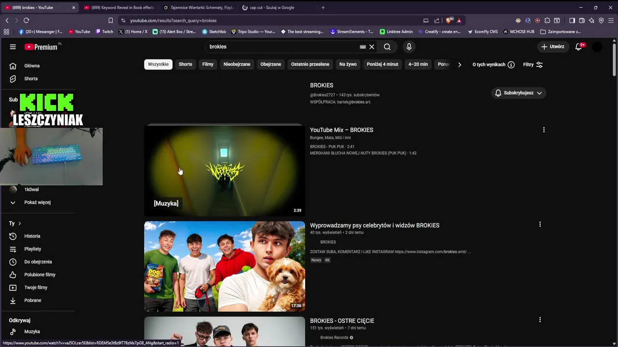This screenshot has width=618, height=347.
Task: Start voice search with the microphone
Action: (409, 47)
